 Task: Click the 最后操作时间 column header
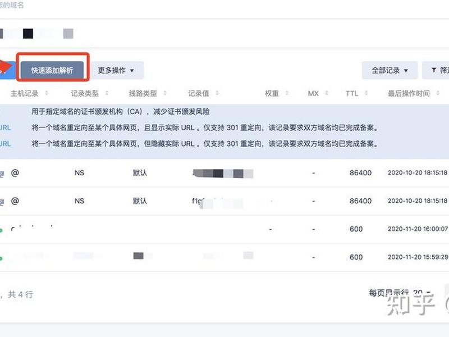pos(409,93)
